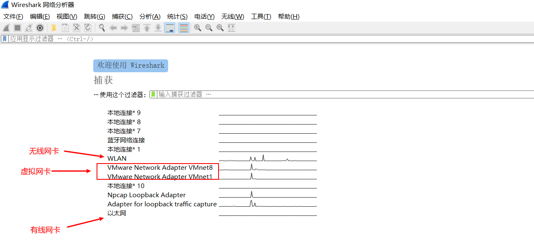The height and width of the screenshot is (247, 534).
Task: Jump to first packet icon
Action: tap(147, 28)
